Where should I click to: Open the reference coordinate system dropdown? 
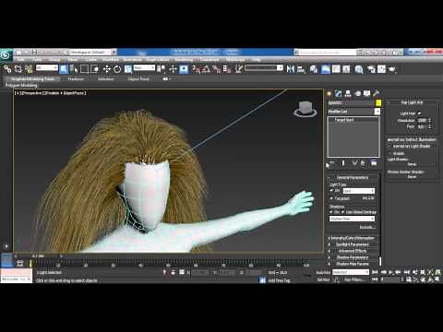144,67
